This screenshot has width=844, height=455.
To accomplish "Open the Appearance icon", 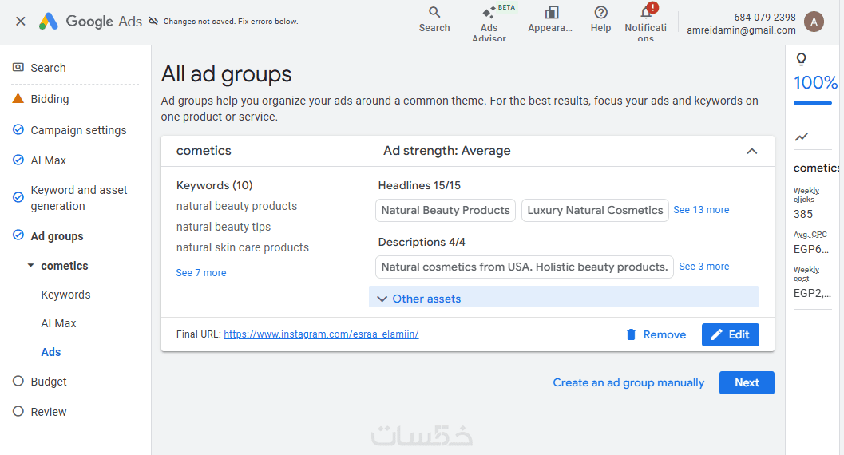I will [x=551, y=12].
